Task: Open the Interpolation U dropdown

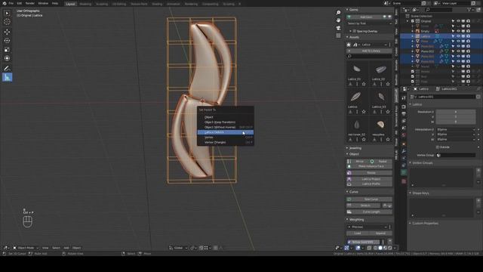Action: (456, 129)
